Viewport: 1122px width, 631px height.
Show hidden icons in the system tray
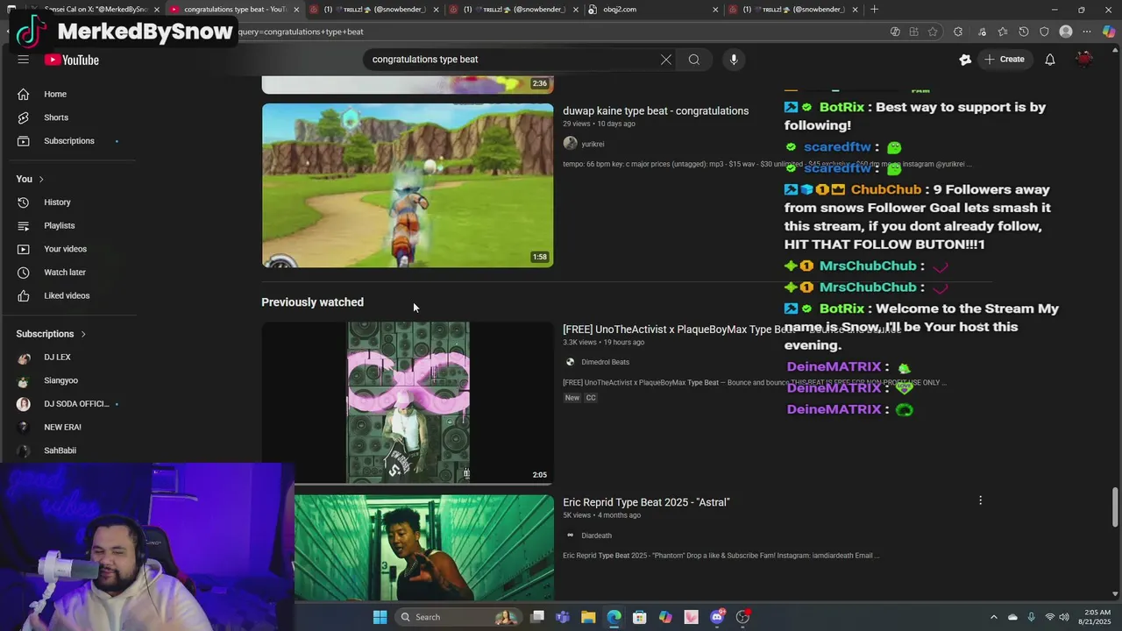(993, 617)
